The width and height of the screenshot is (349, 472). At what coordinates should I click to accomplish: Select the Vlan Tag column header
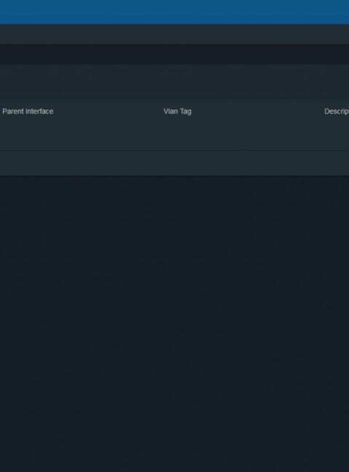(177, 112)
